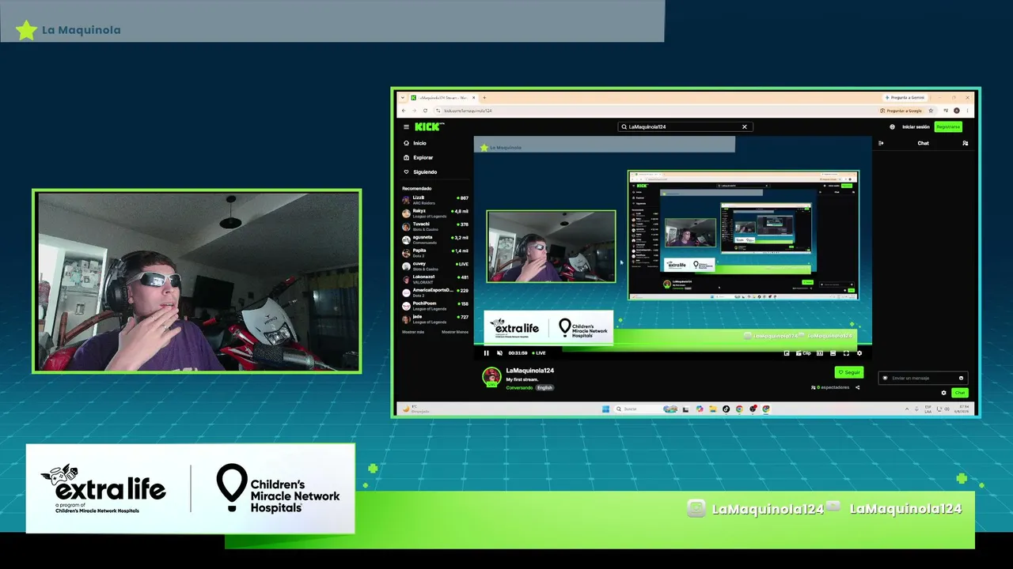Viewport: 1013px width, 569px height.
Task: Share the stream via share icon
Action: (858, 387)
